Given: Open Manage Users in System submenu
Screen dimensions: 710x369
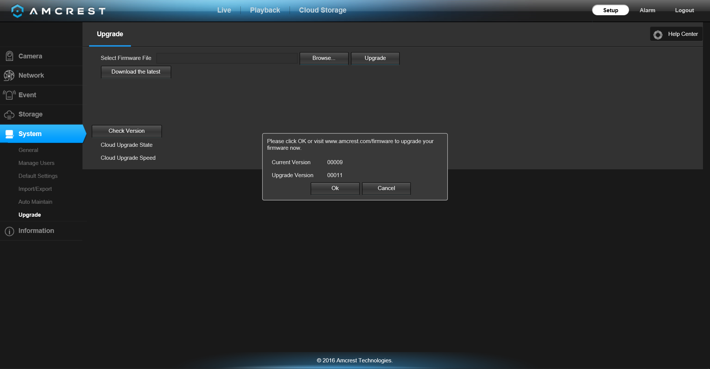Looking at the screenshot, I should click(36, 163).
